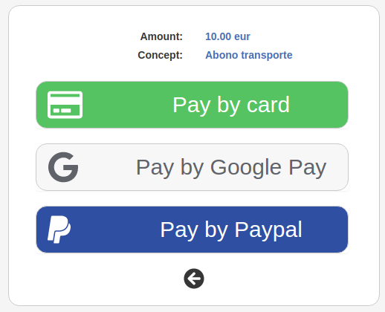Screen dimensions: 385x312
Task: Click the PayPal logo icon
Action: (x=59, y=230)
